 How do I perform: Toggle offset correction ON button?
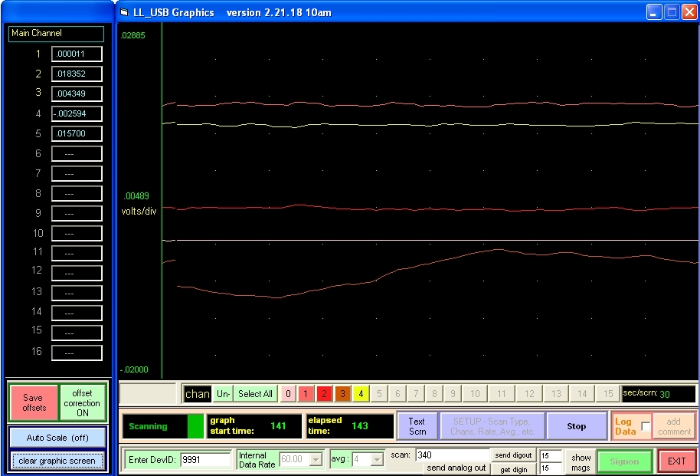(82, 403)
